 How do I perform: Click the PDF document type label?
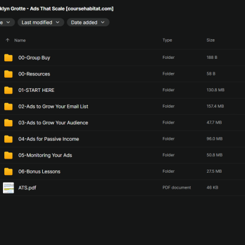(176, 187)
